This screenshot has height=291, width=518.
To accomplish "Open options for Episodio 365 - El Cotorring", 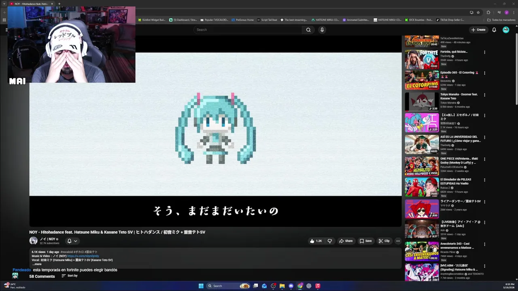I will coord(484,73).
